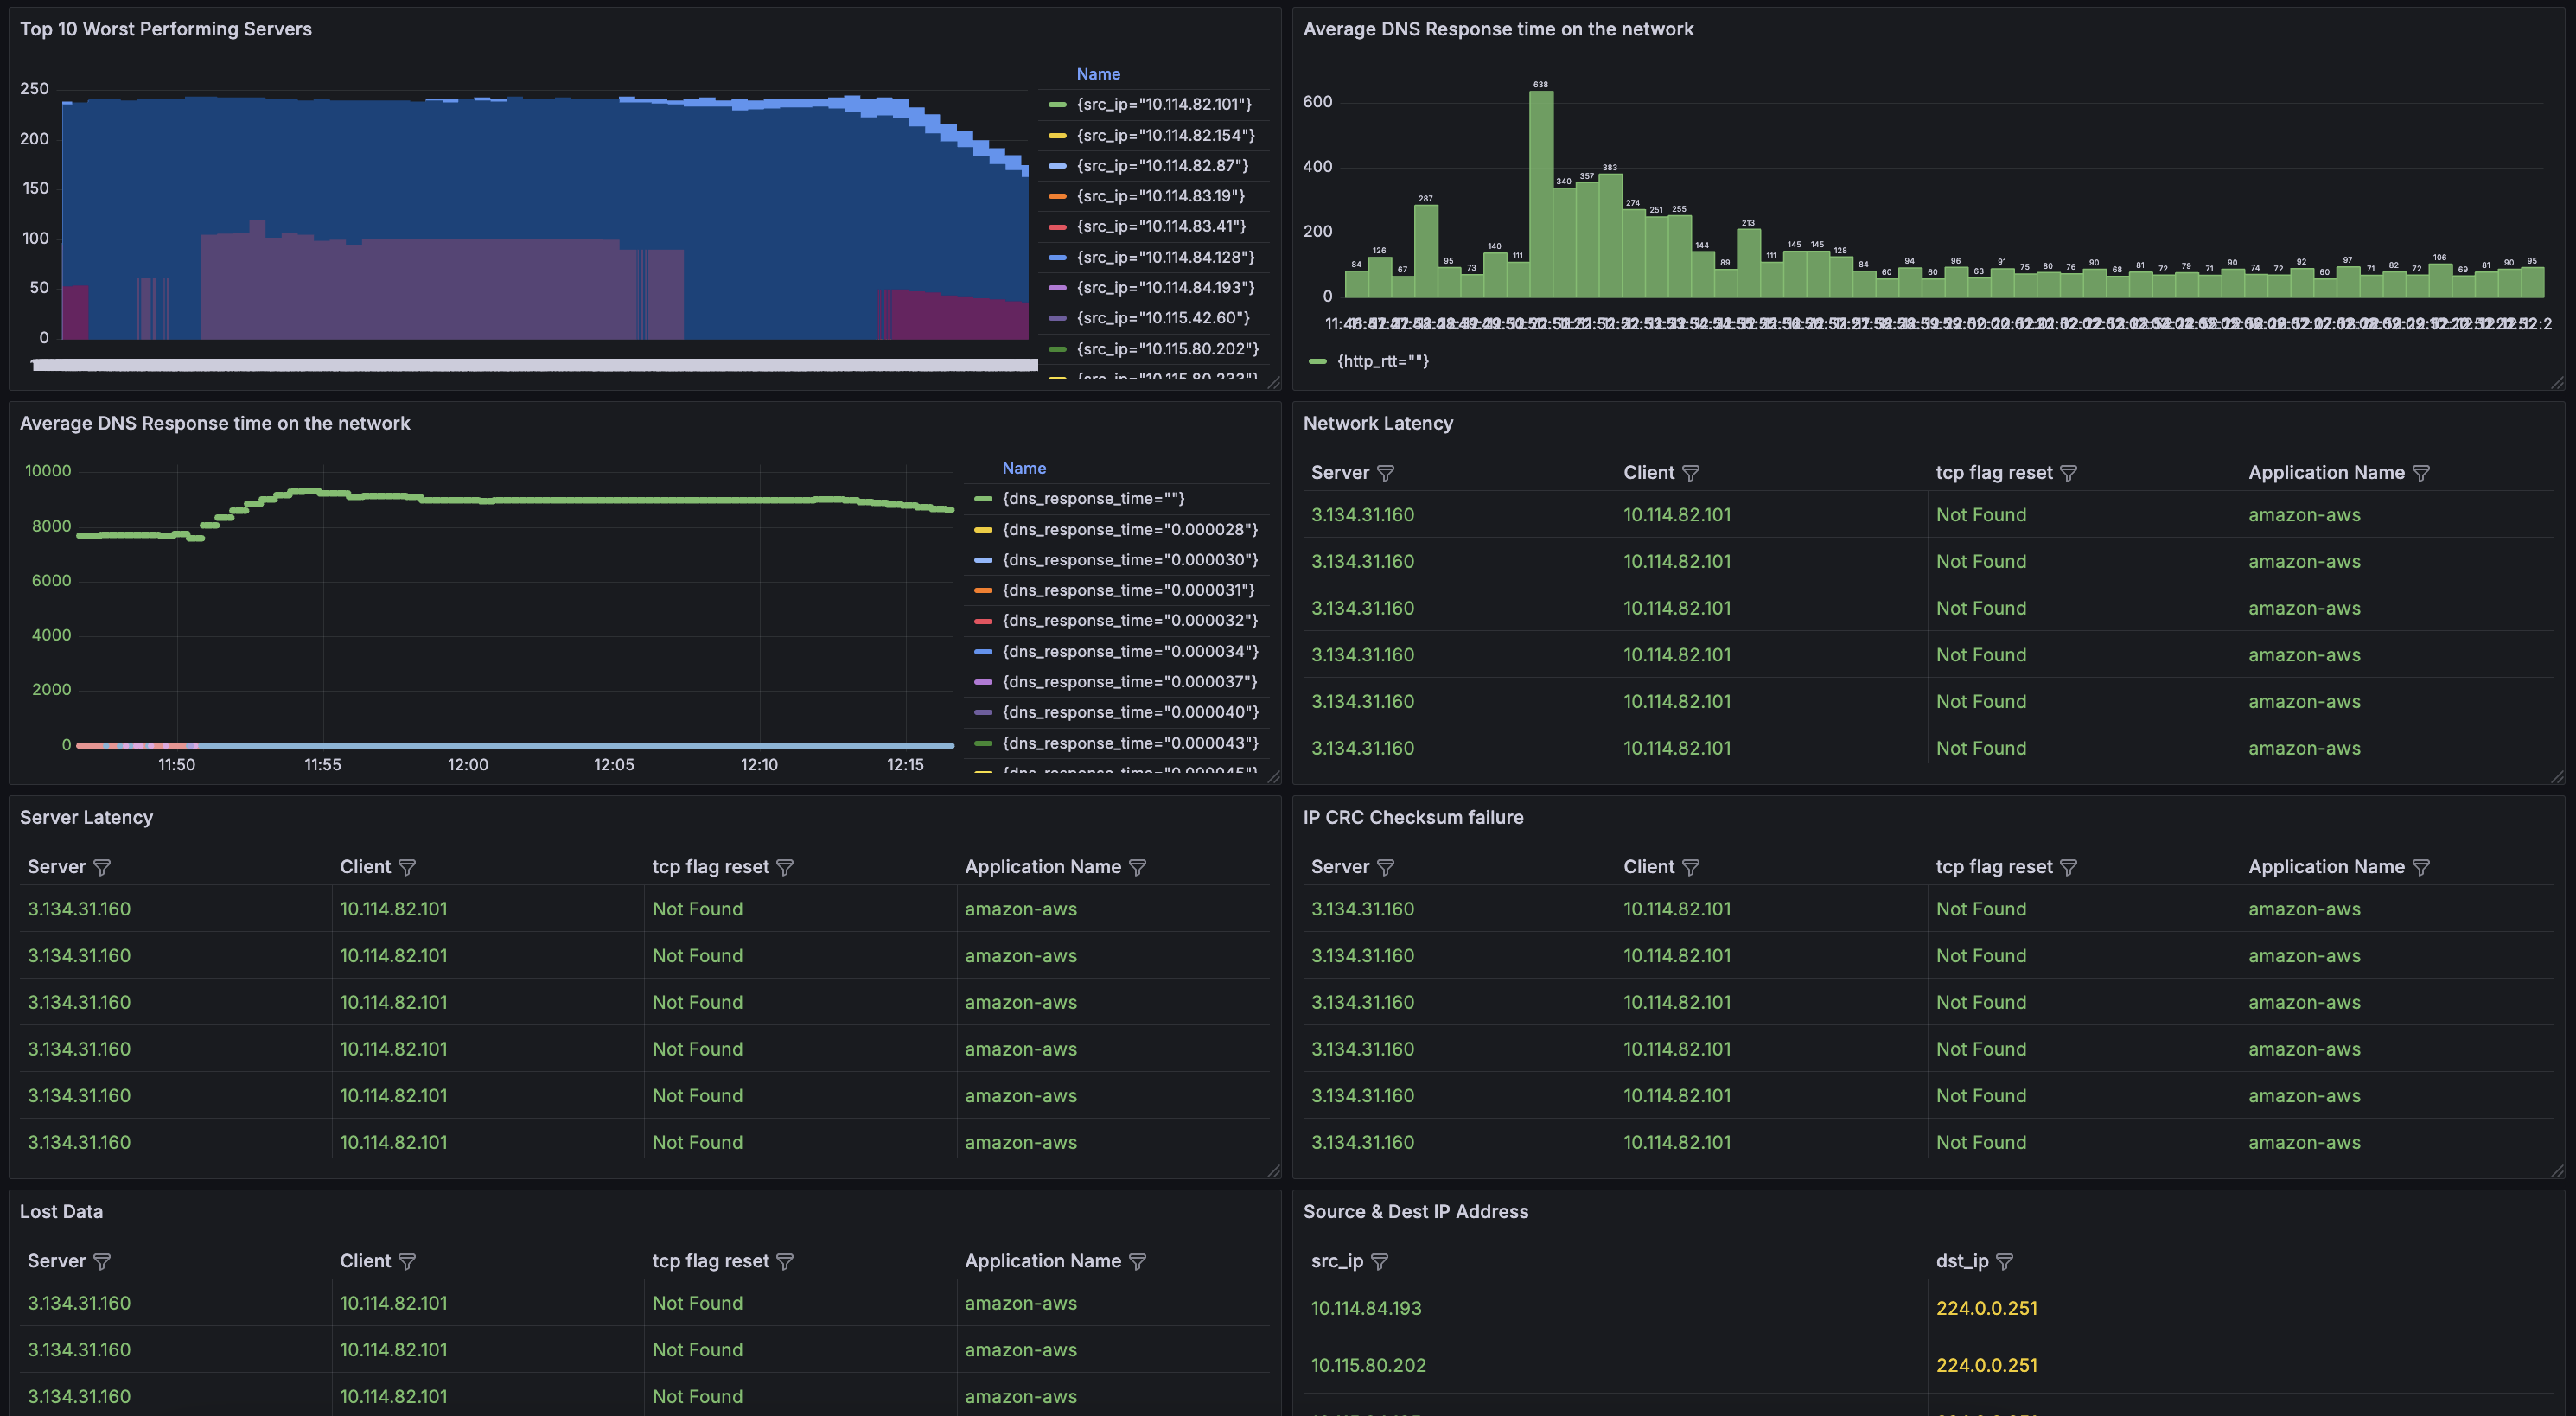This screenshot has width=2576, height=1416.
Task: Click Application Name filter in IP CRC panel
Action: coord(2421,868)
